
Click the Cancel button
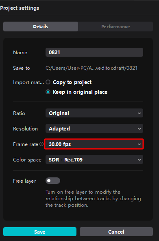[x=116, y=232]
